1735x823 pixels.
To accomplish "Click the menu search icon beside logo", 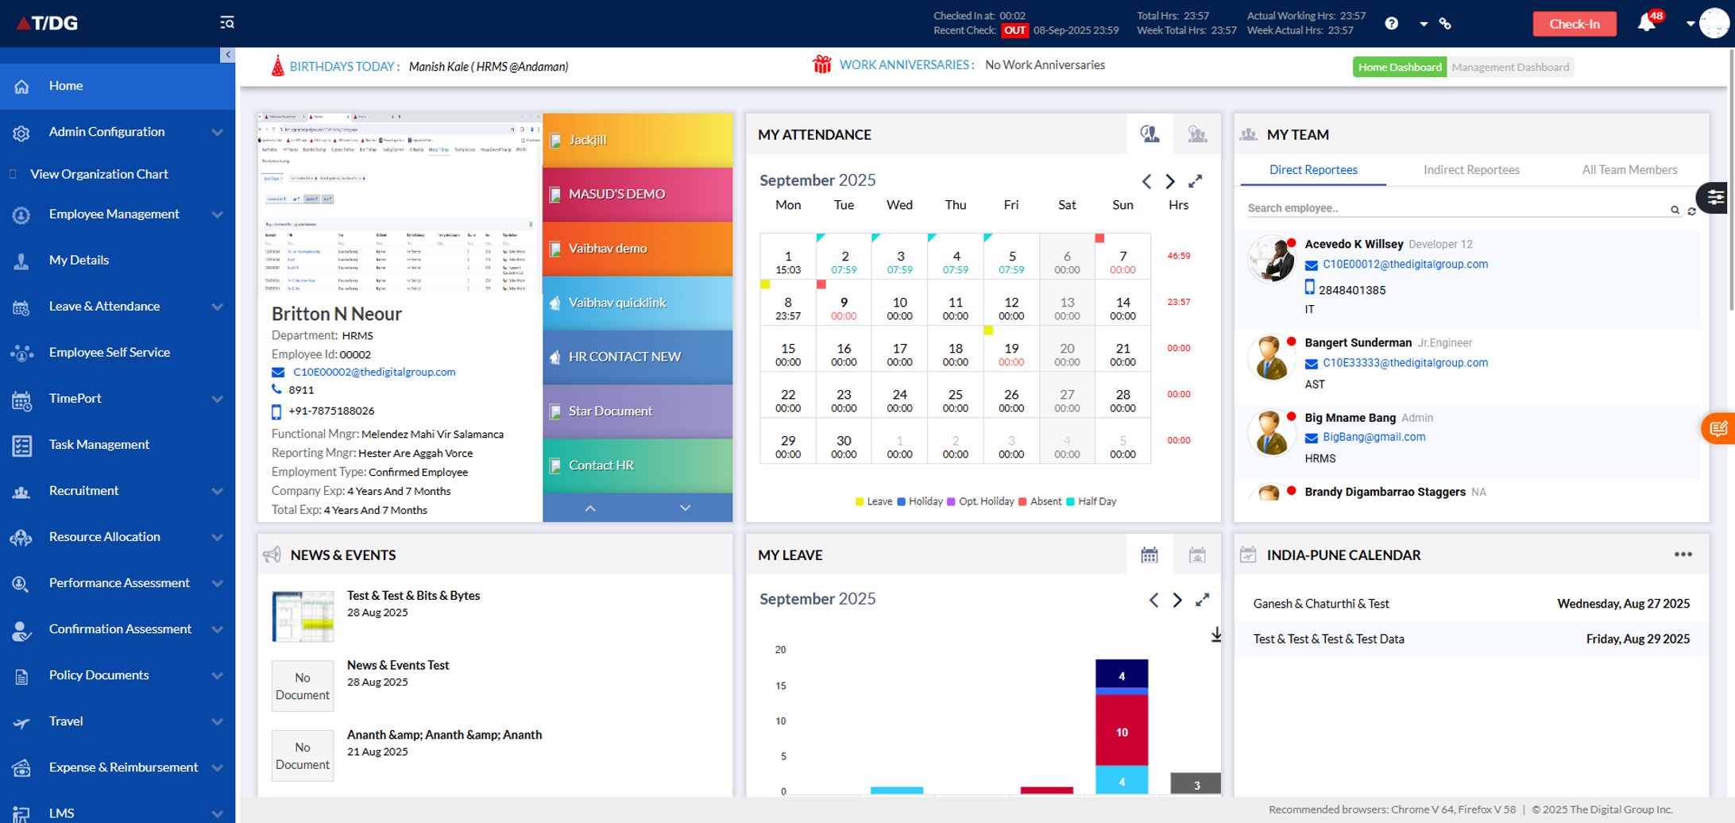I will pyautogui.click(x=227, y=22).
